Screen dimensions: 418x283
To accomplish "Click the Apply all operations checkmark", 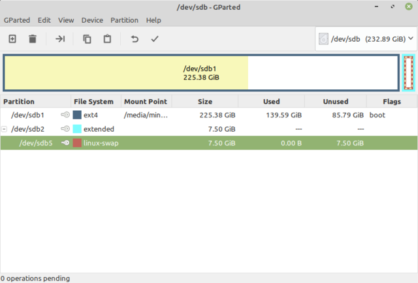I will click(x=155, y=39).
